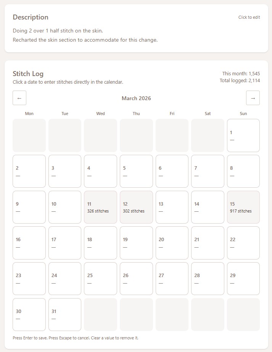Select March 30 calendar day
272x352 pixels.
29,315
